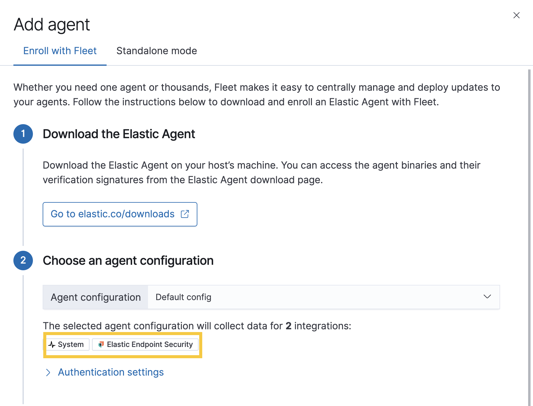Select the Enroll with Fleet tab

coord(60,51)
